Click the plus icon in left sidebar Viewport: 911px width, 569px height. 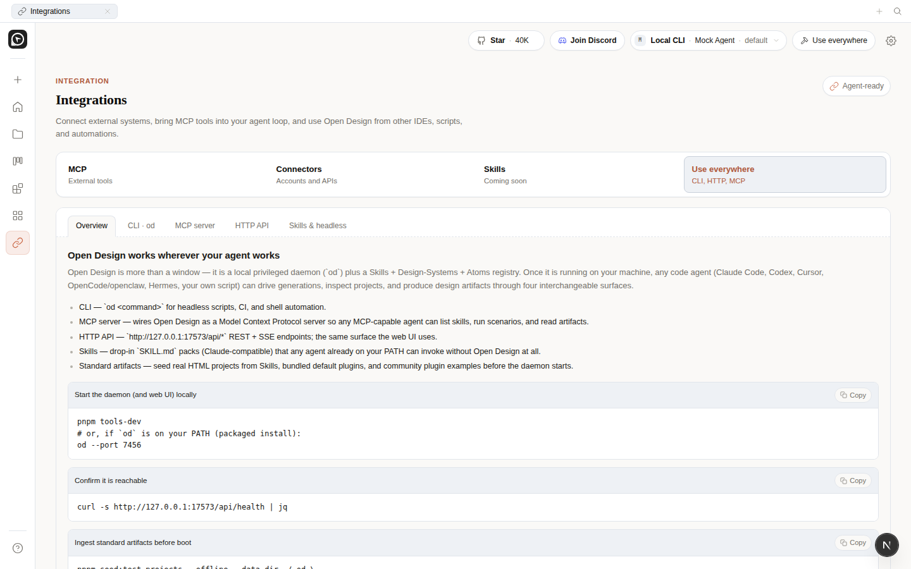click(x=18, y=80)
